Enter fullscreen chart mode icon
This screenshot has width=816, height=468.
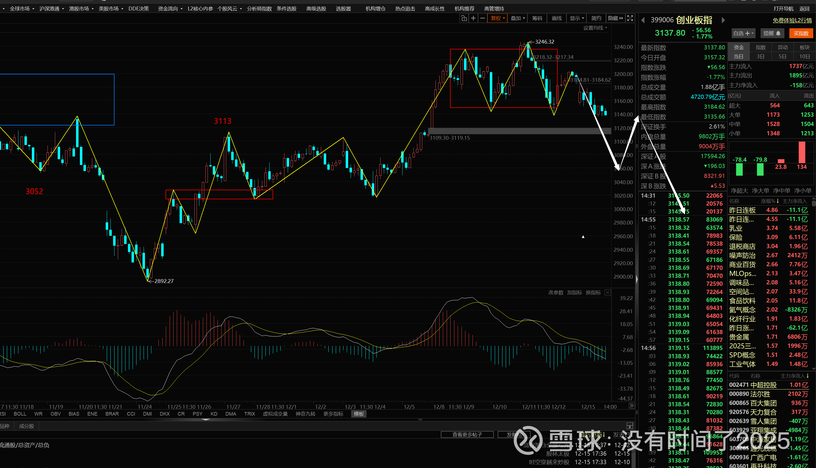[x=630, y=18]
